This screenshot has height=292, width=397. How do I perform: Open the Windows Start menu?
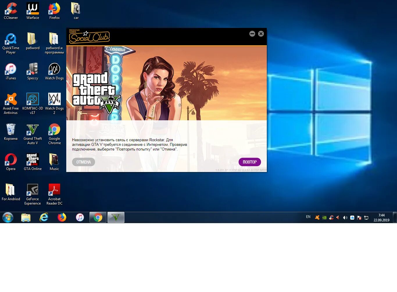pyautogui.click(x=8, y=217)
